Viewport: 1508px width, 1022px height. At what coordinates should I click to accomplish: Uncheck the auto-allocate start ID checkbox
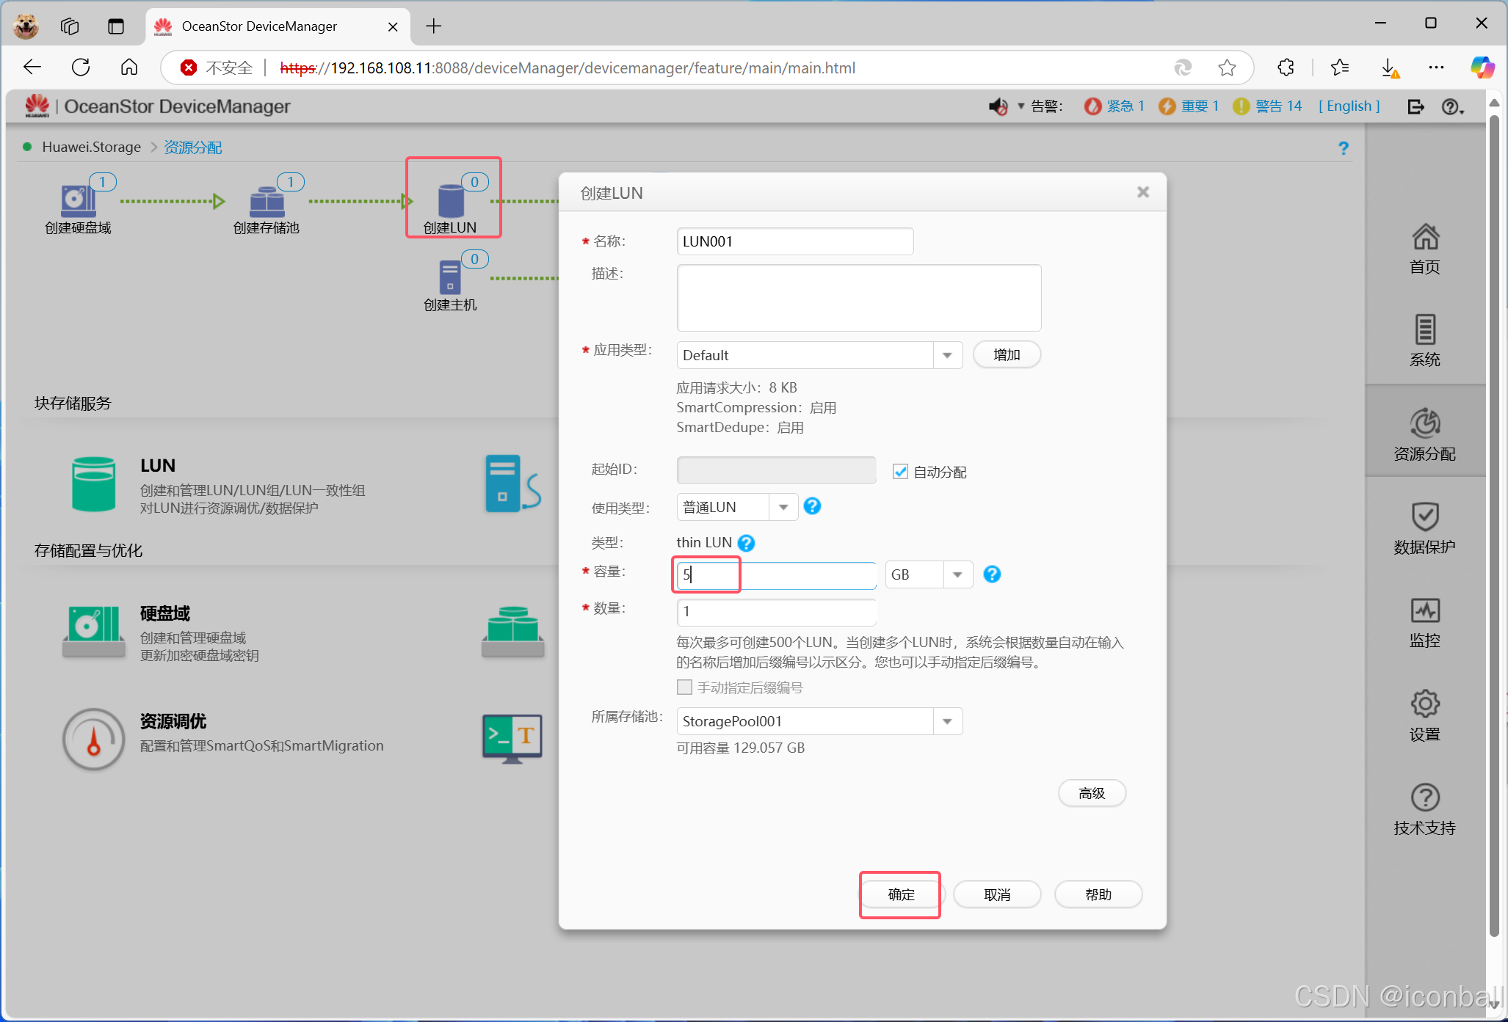900,472
